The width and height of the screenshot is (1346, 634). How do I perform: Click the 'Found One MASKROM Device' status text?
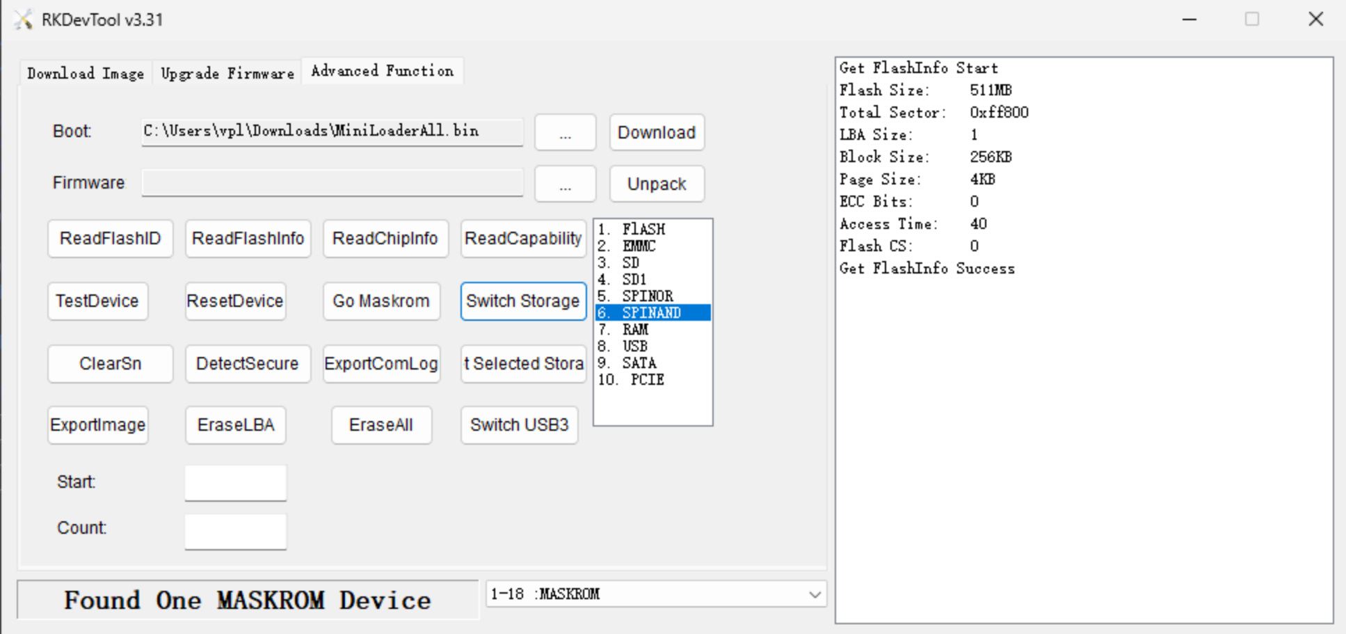[x=248, y=600]
